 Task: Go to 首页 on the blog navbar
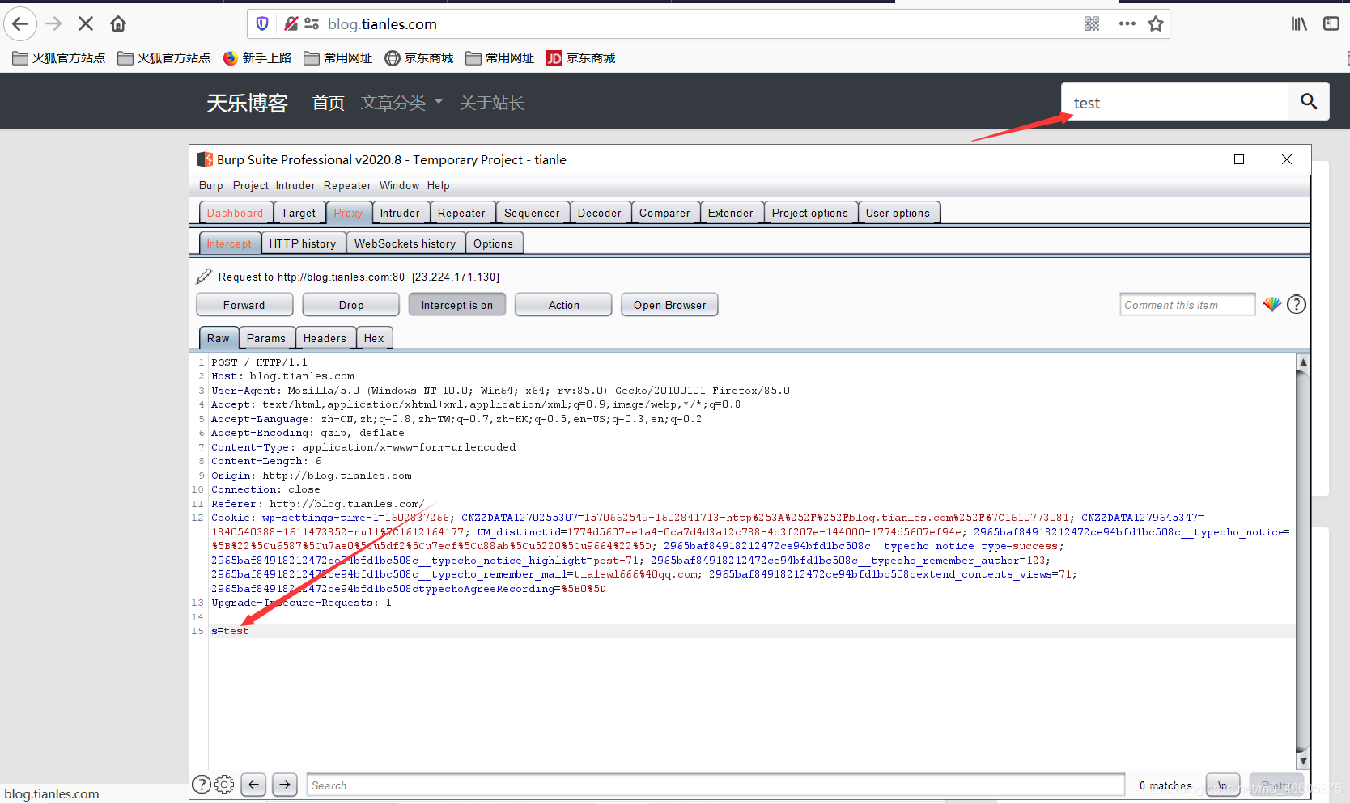[x=329, y=103]
